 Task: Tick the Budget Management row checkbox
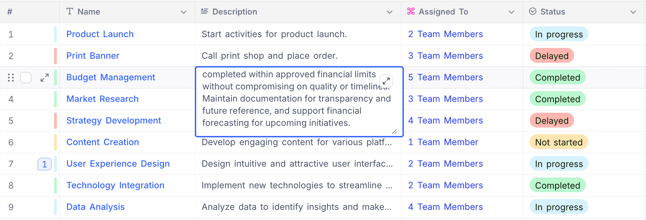(26, 78)
